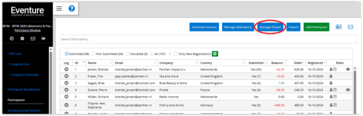Open log clock icon for Jansen, Brenda

[66, 69]
